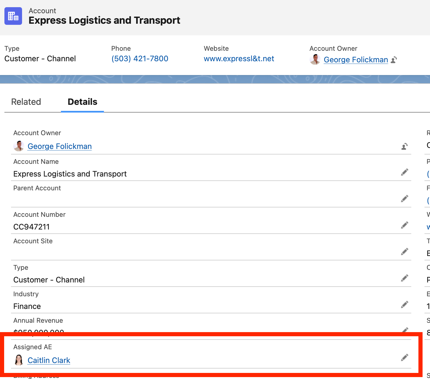Call the phone number (503) 421-7800
This screenshot has height=379, width=430.
[139, 58]
